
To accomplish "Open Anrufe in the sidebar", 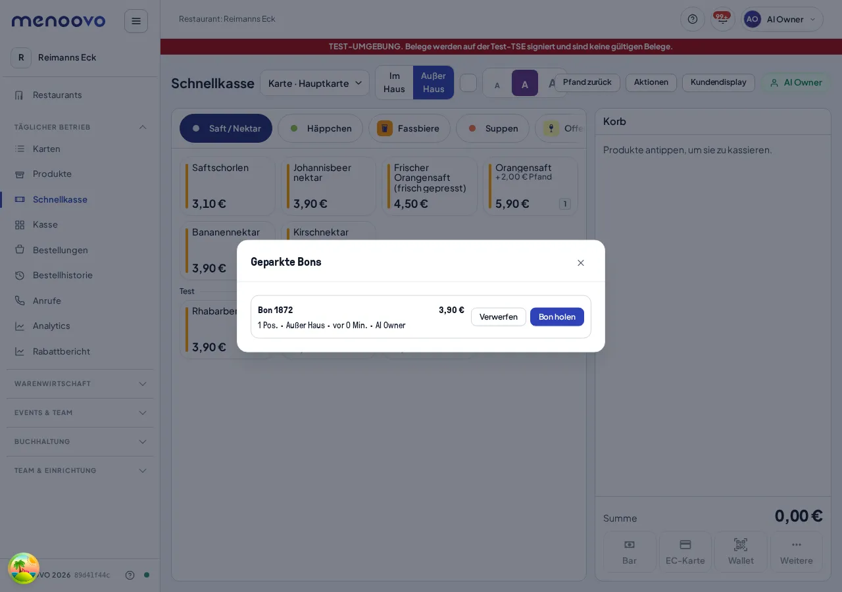I will pos(80,301).
